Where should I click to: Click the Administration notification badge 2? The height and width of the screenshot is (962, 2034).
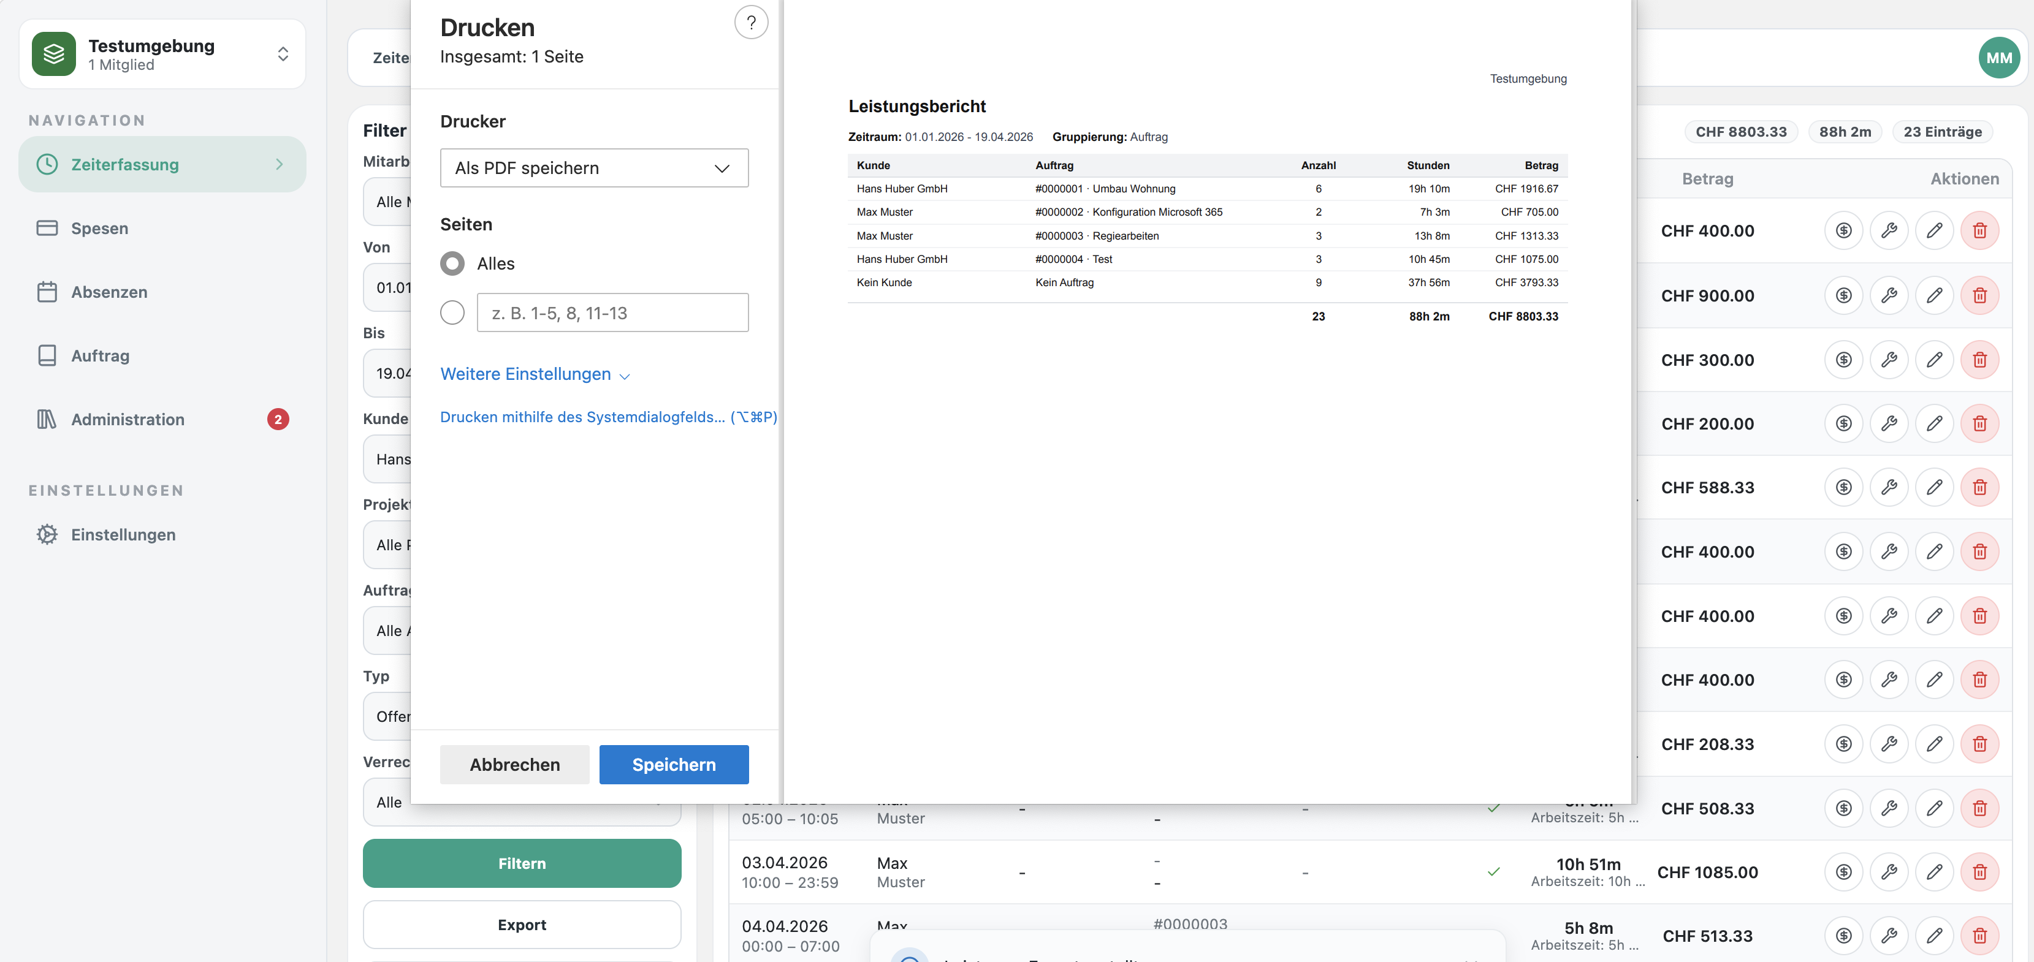[278, 419]
